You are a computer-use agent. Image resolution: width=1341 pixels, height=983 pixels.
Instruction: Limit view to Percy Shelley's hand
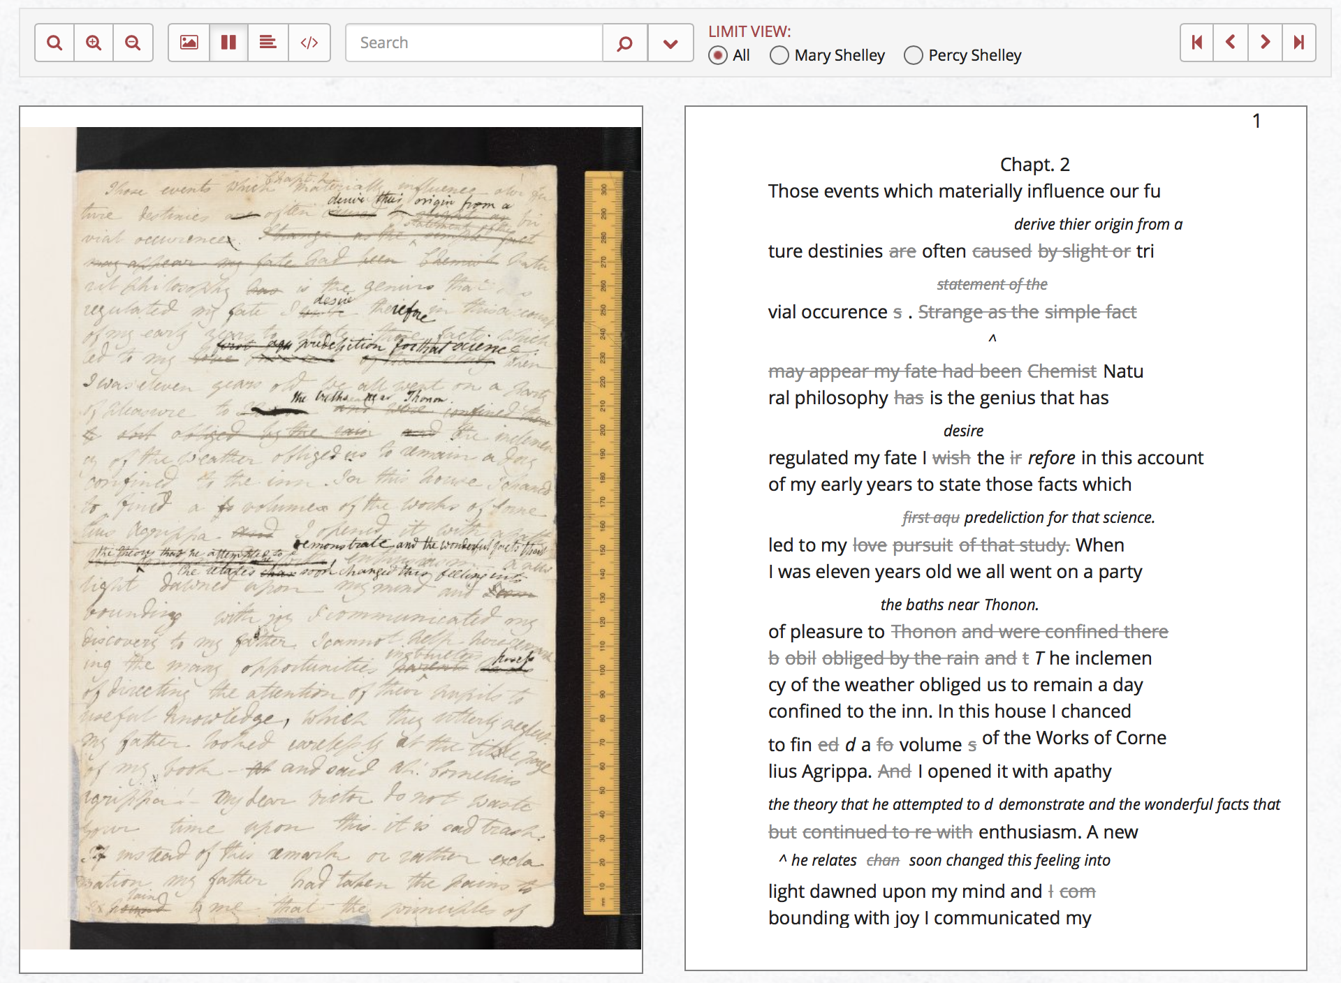913,55
